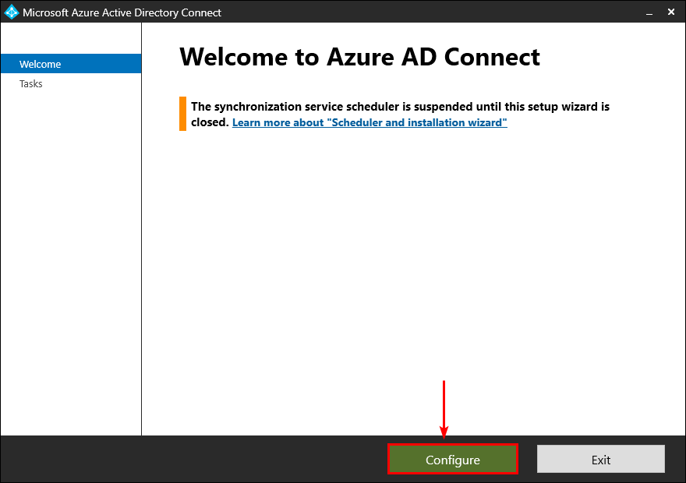Minimize the Azure AD Connect window
The image size is (686, 483).
click(x=649, y=12)
